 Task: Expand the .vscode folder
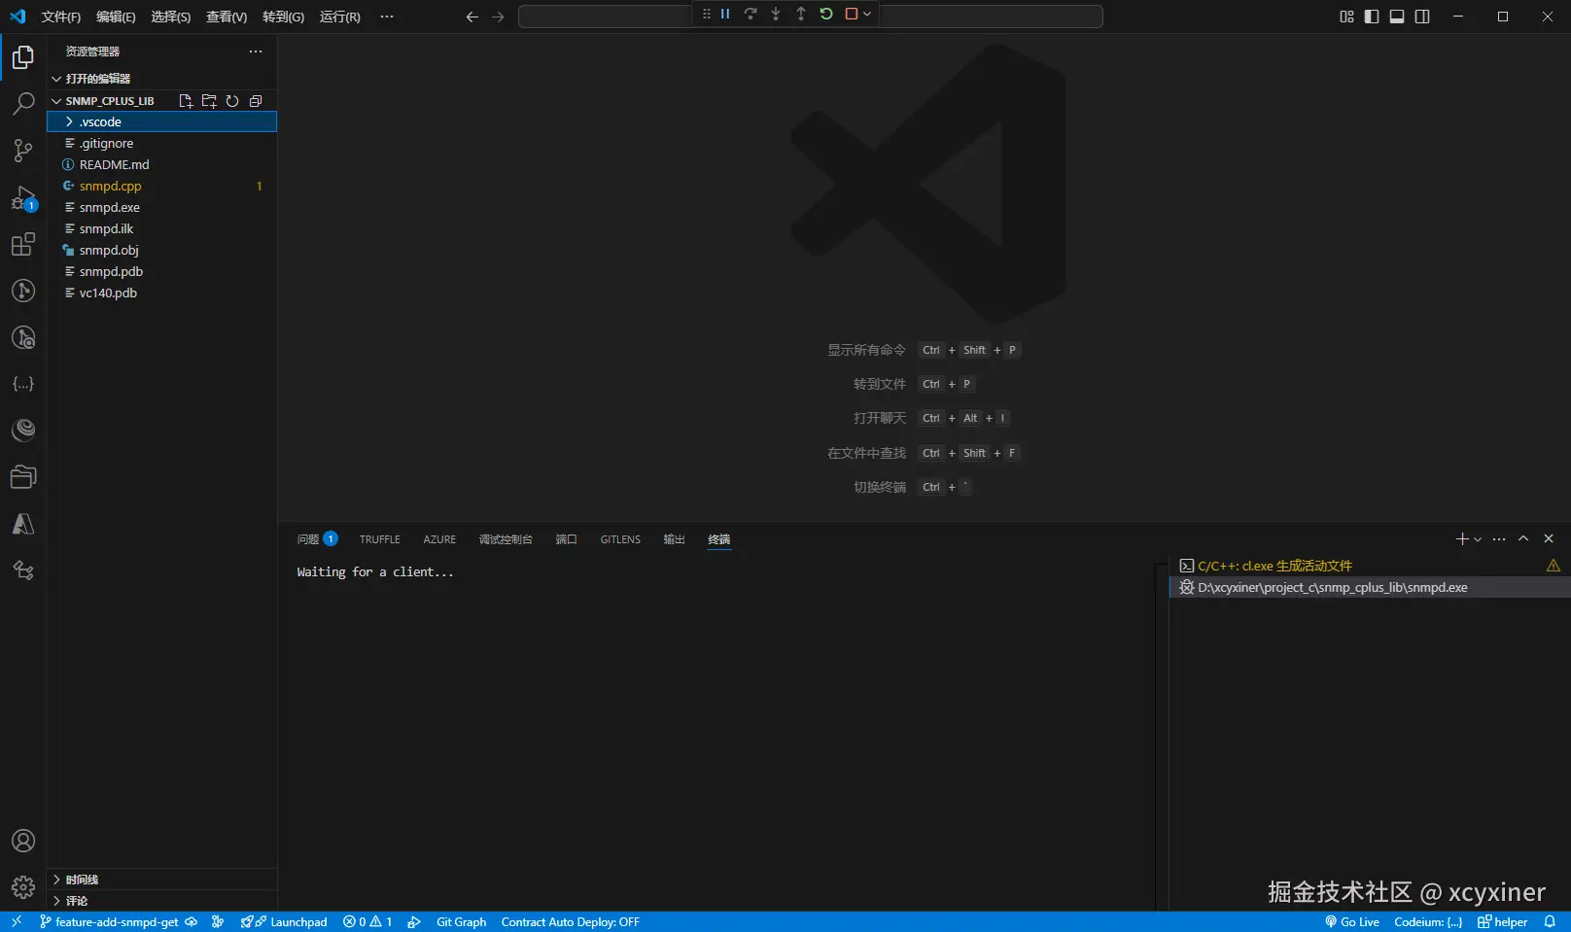pyautogui.click(x=162, y=121)
